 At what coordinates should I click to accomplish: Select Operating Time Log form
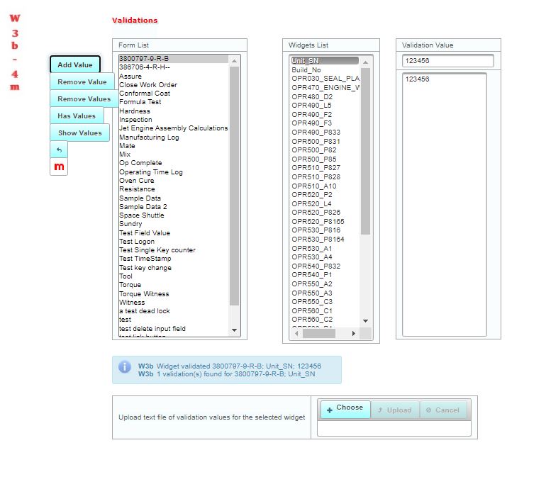click(x=174, y=172)
